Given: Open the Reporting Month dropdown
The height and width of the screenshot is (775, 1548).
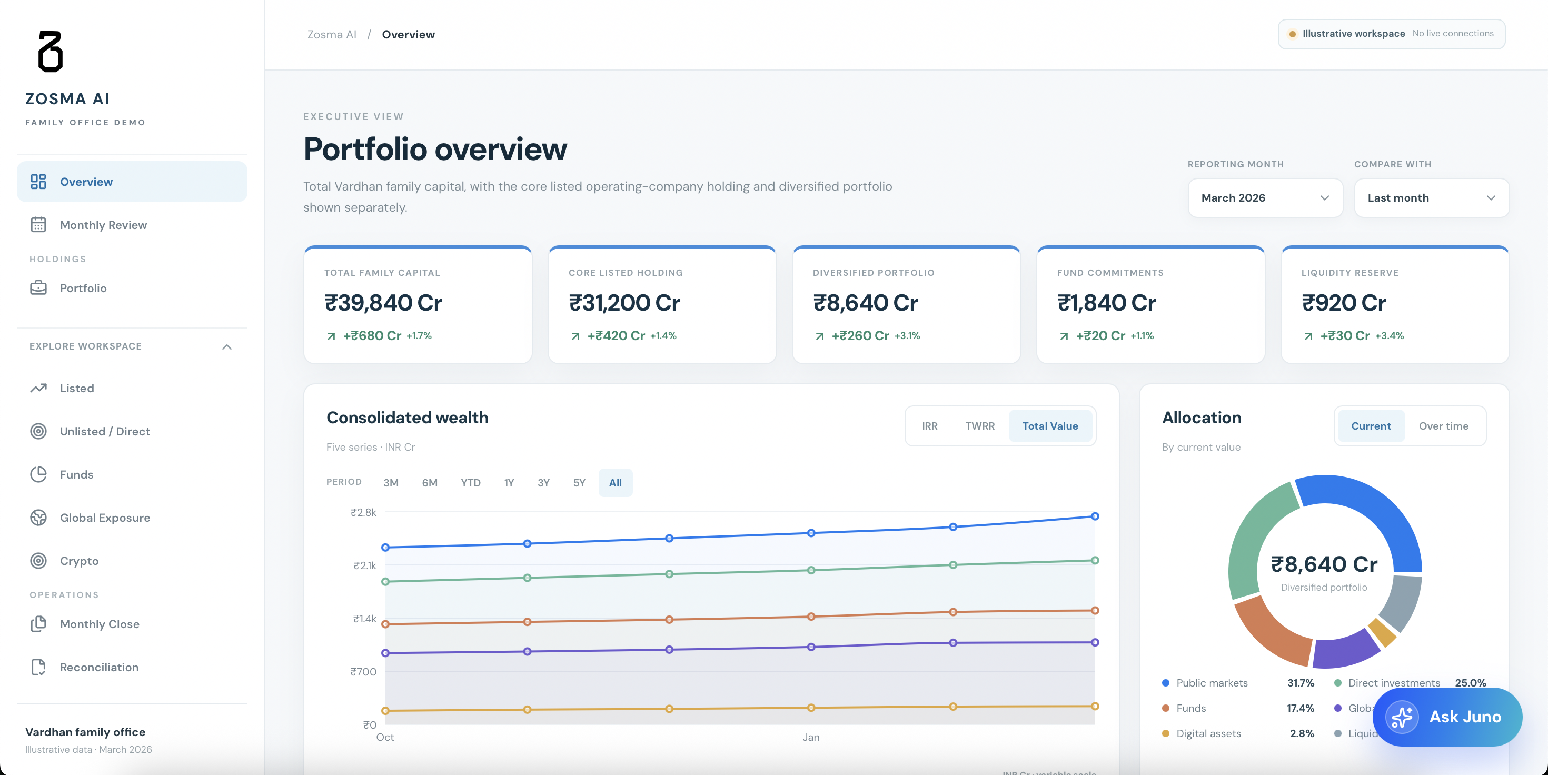Looking at the screenshot, I should coord(1265,197).
